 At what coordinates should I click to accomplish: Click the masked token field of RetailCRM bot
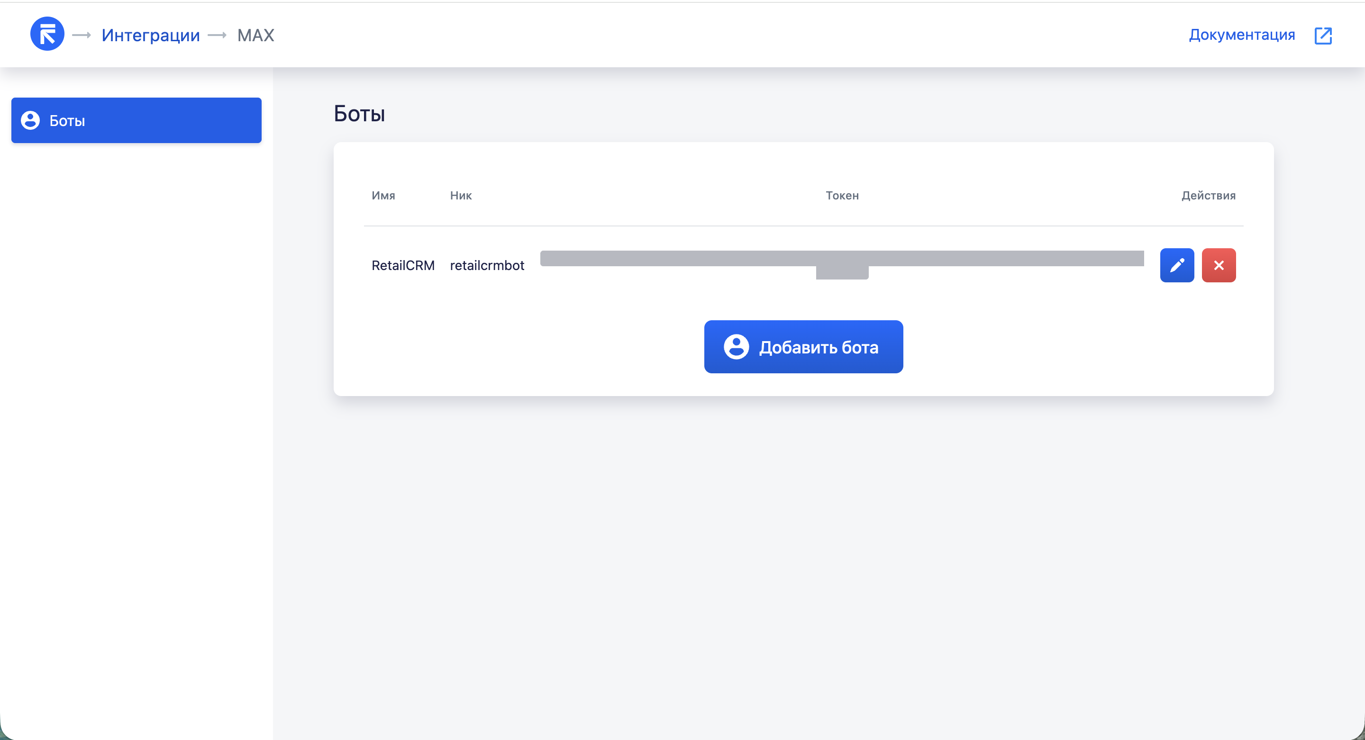coord(841,259)
